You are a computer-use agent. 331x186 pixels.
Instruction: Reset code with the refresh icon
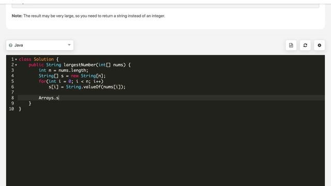[305, 45]
